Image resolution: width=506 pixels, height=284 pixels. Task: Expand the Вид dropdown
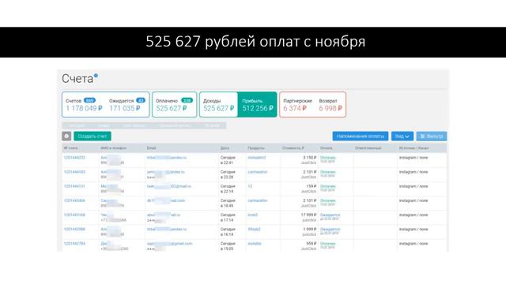coord(402,136)
